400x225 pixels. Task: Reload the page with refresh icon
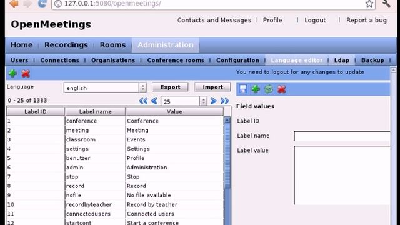(x=42, y=3)
